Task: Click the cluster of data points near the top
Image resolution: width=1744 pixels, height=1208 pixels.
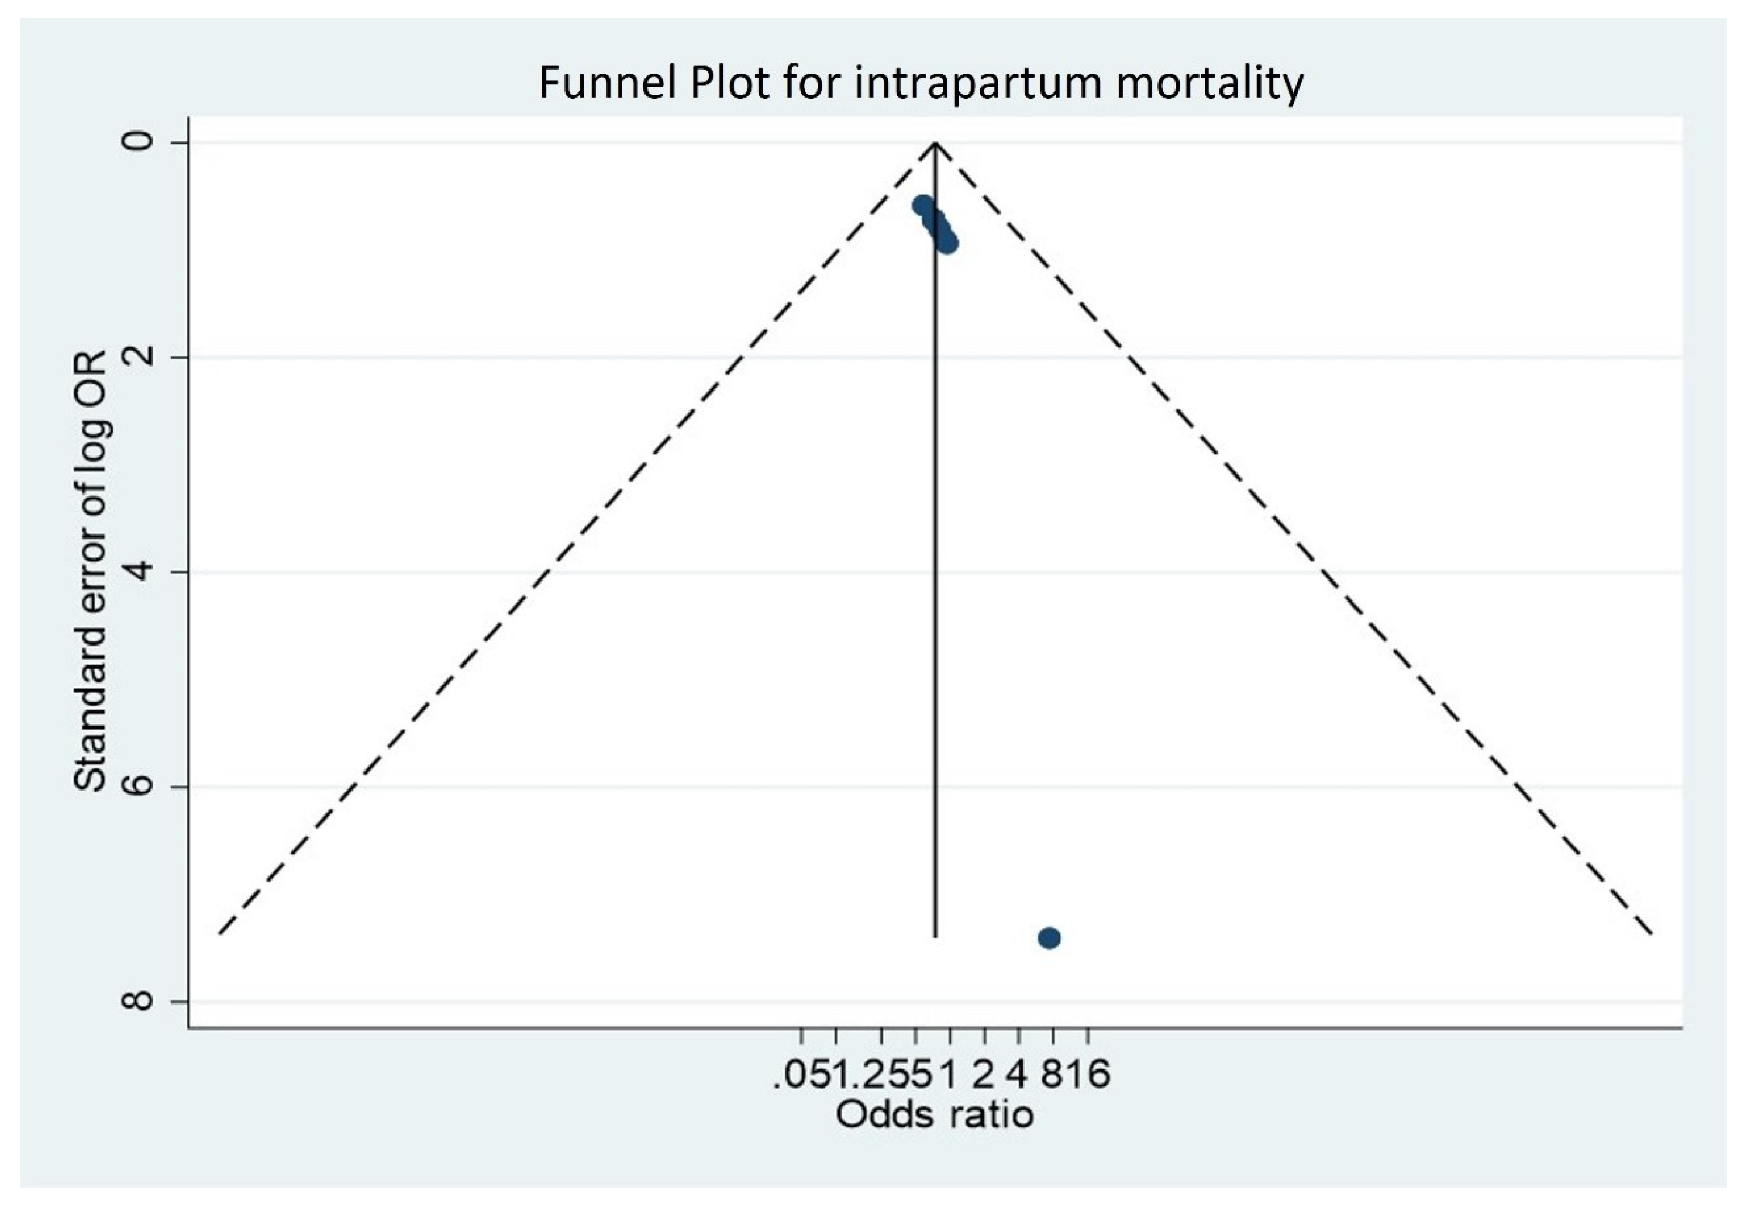Action: click(x=935, y=224)
